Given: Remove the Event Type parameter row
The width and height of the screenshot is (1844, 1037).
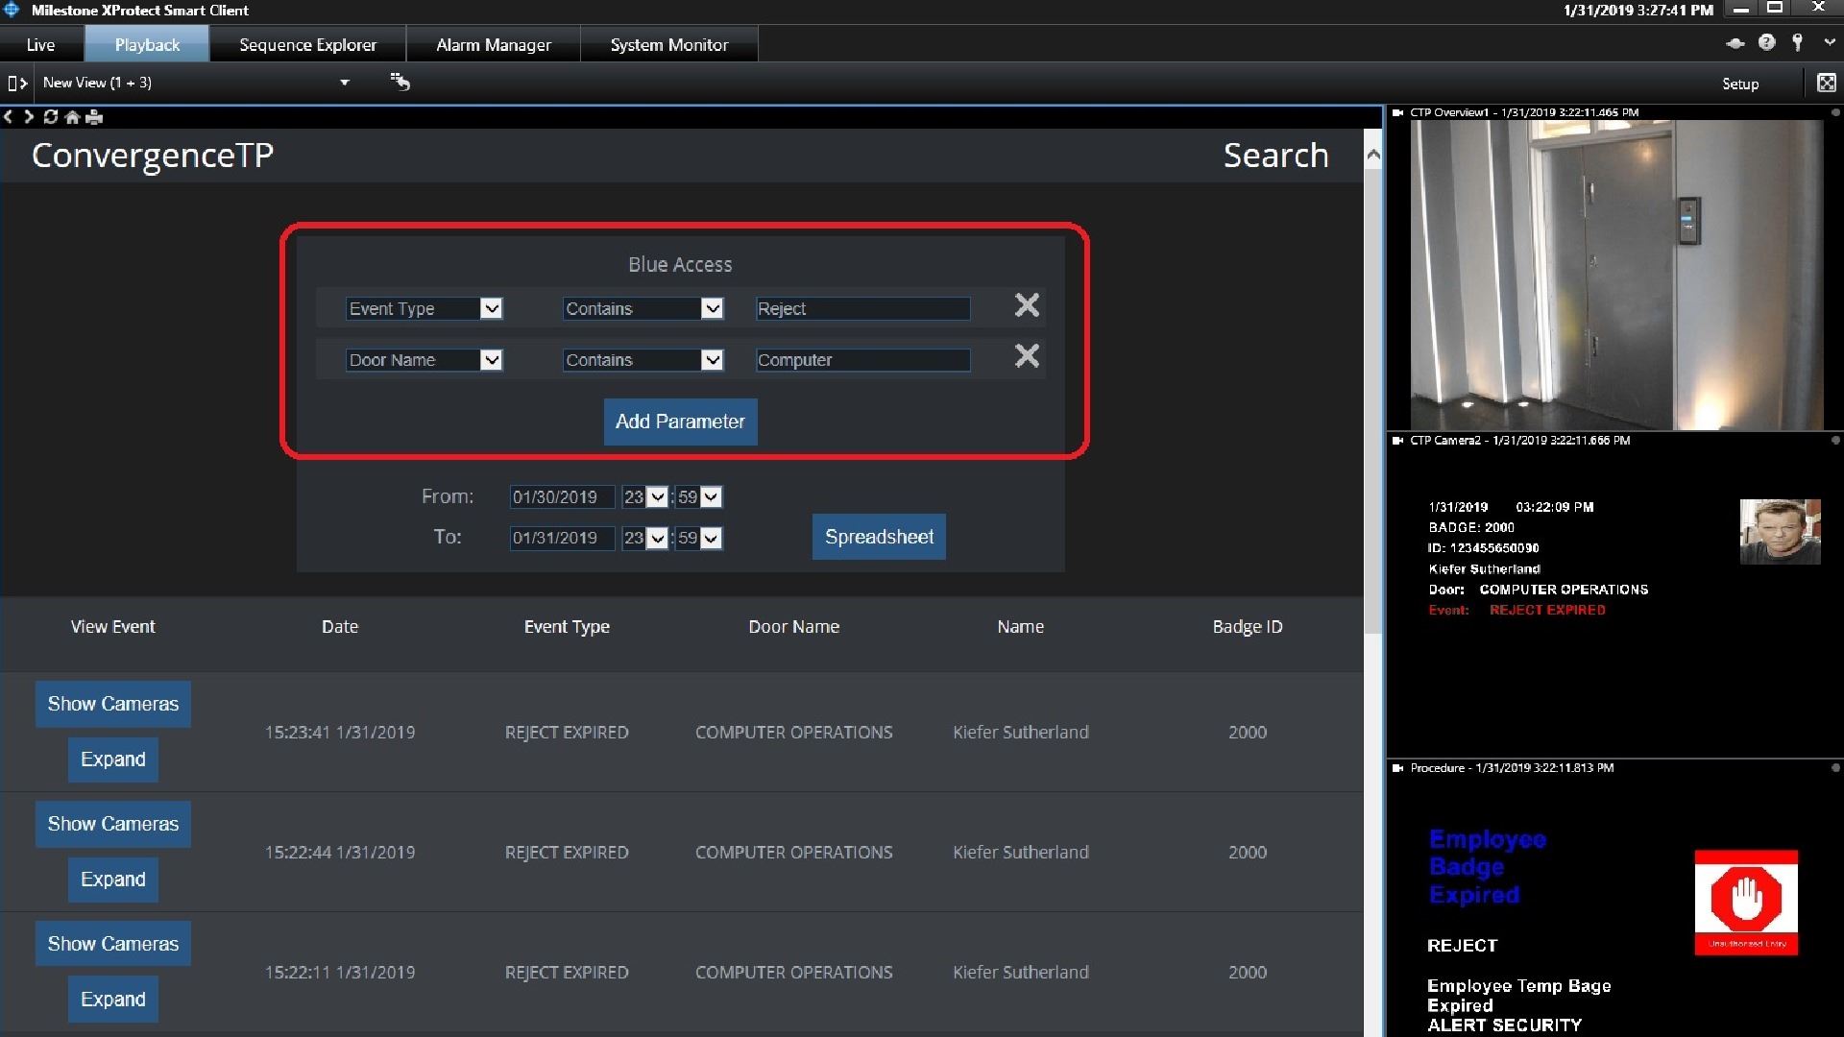Looking at the screenshot, I should [1027, 305].
